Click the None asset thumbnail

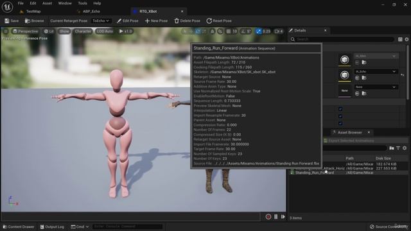coord(345,90)
